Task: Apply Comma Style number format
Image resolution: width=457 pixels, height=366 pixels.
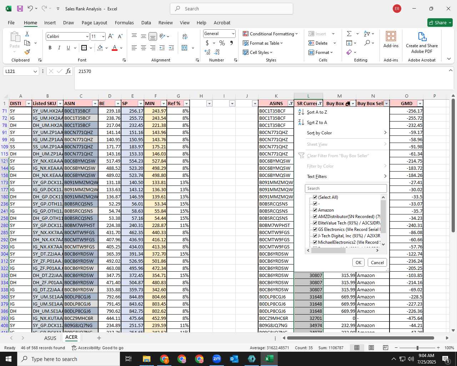Action: 231,43
